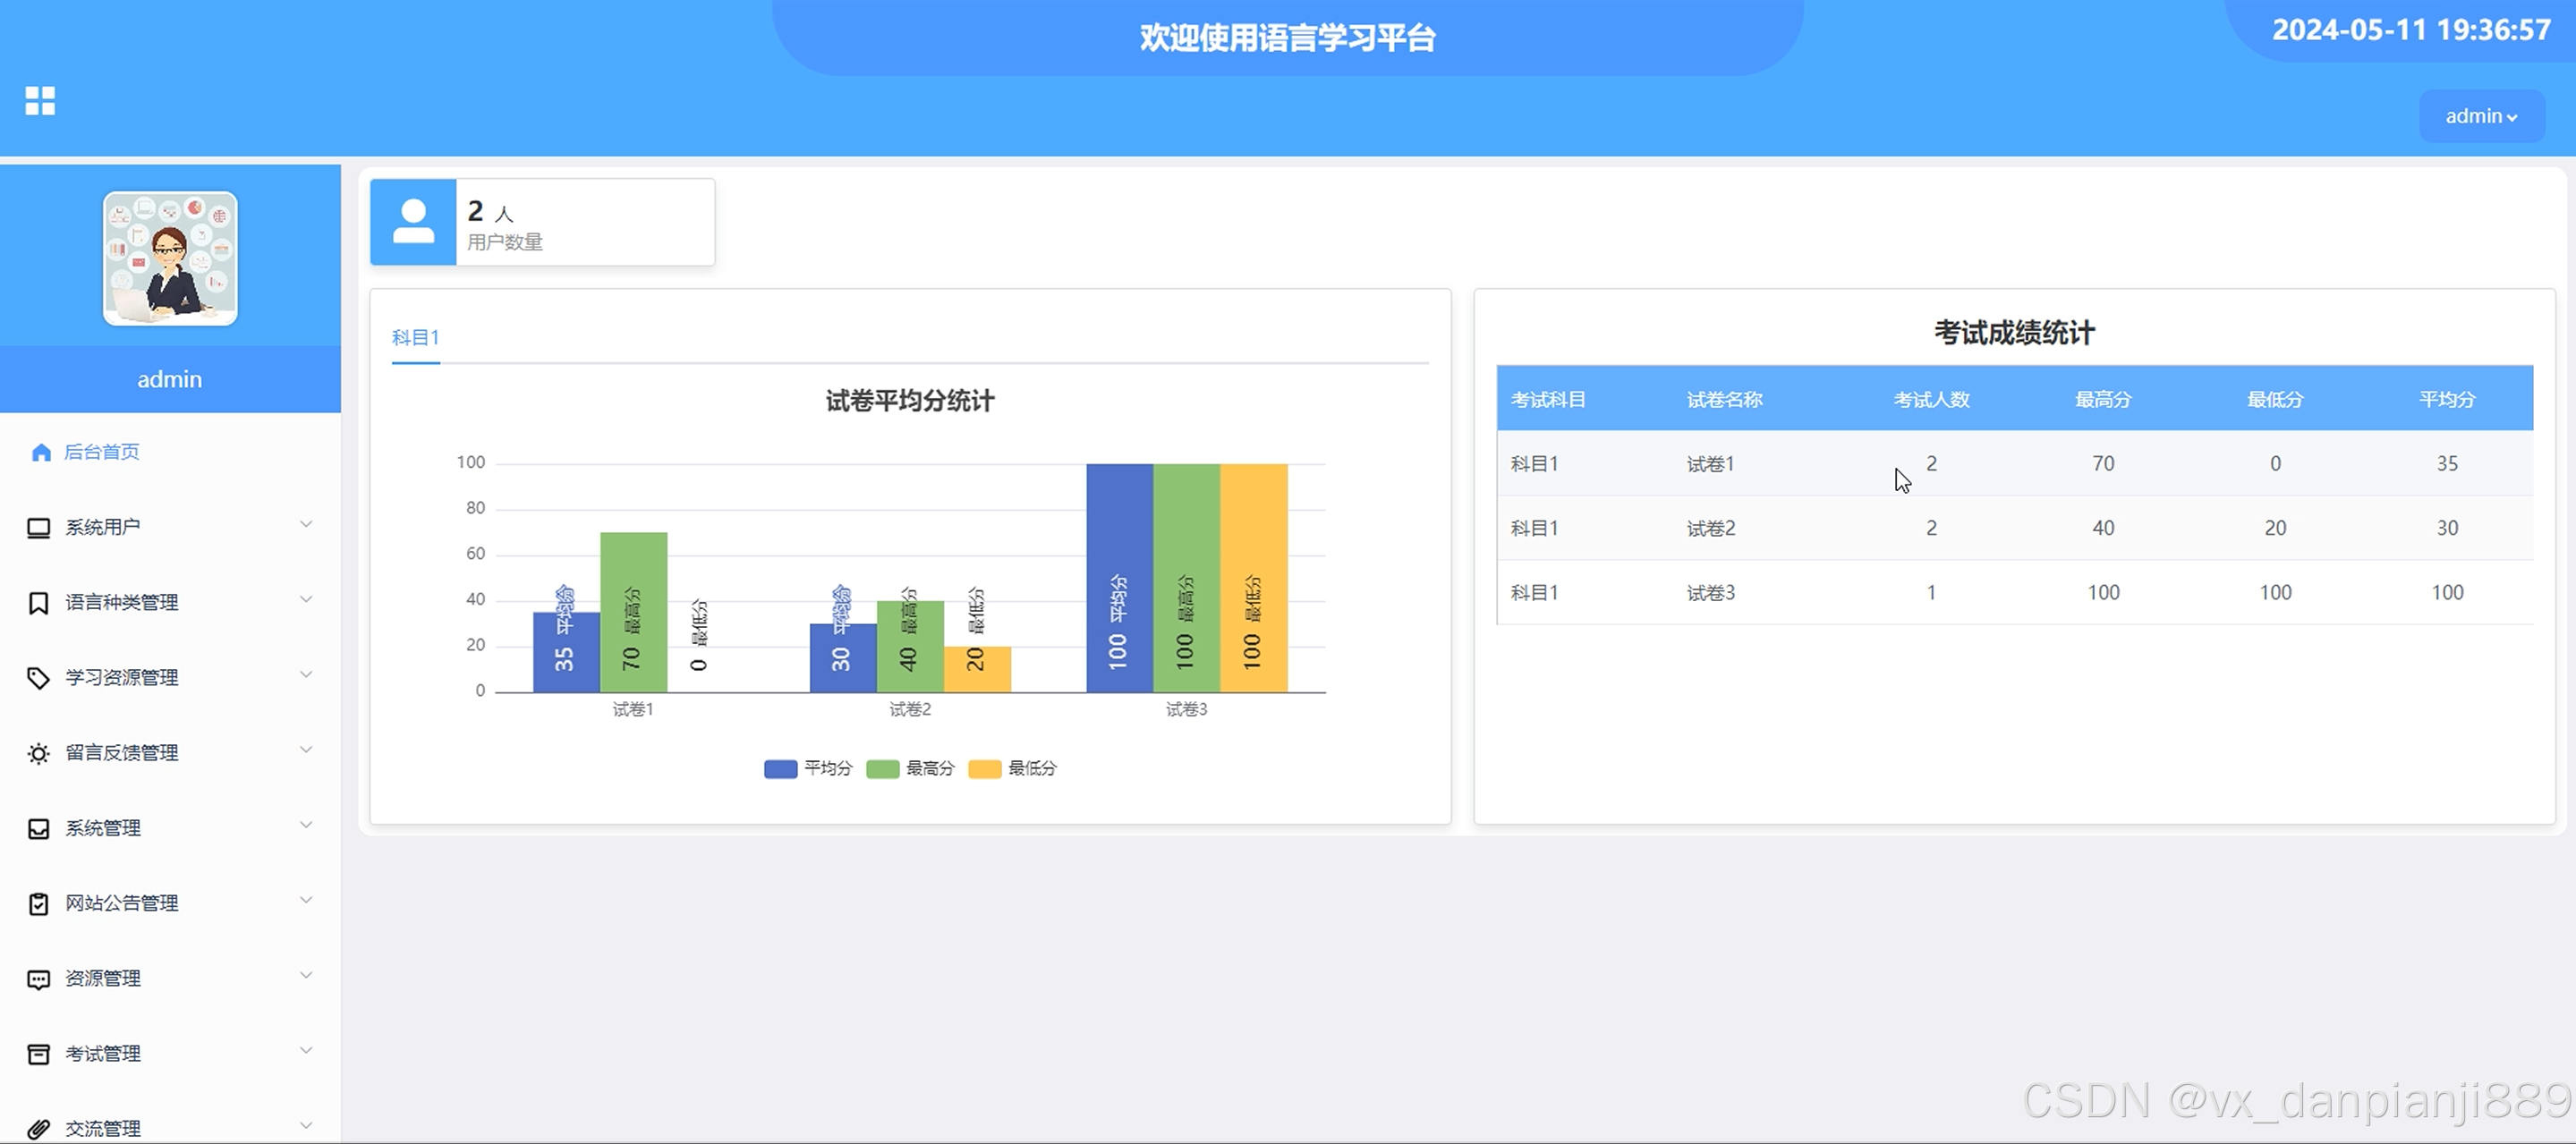This screenshot has height=1144, width=2576.
Task: Click the inbox icon beside 系统管理
Action: pos(38,829)
